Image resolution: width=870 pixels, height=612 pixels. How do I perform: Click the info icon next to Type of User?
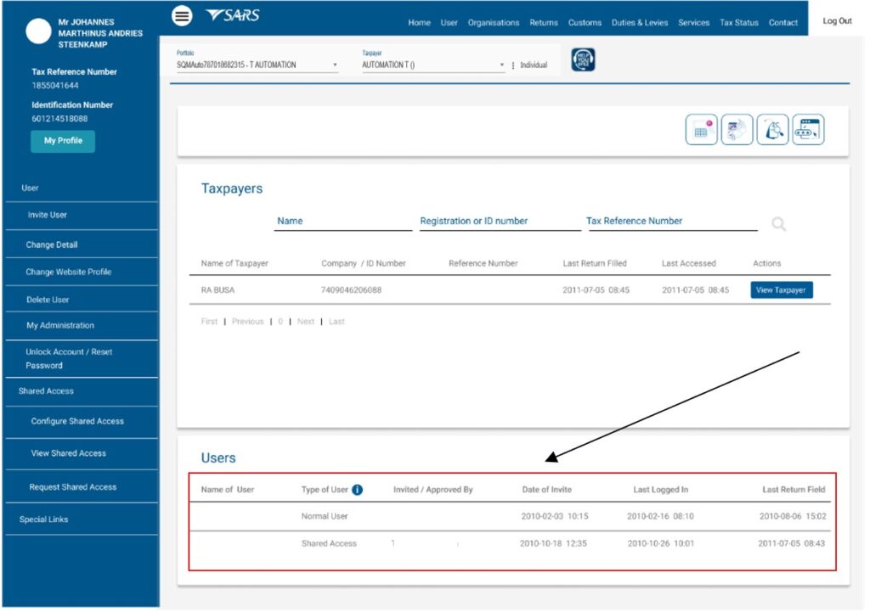point(356,488)
